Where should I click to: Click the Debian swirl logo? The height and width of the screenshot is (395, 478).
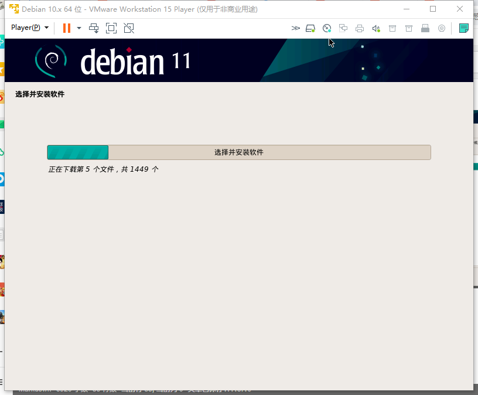pyautogui.click(x=51, y=61)
